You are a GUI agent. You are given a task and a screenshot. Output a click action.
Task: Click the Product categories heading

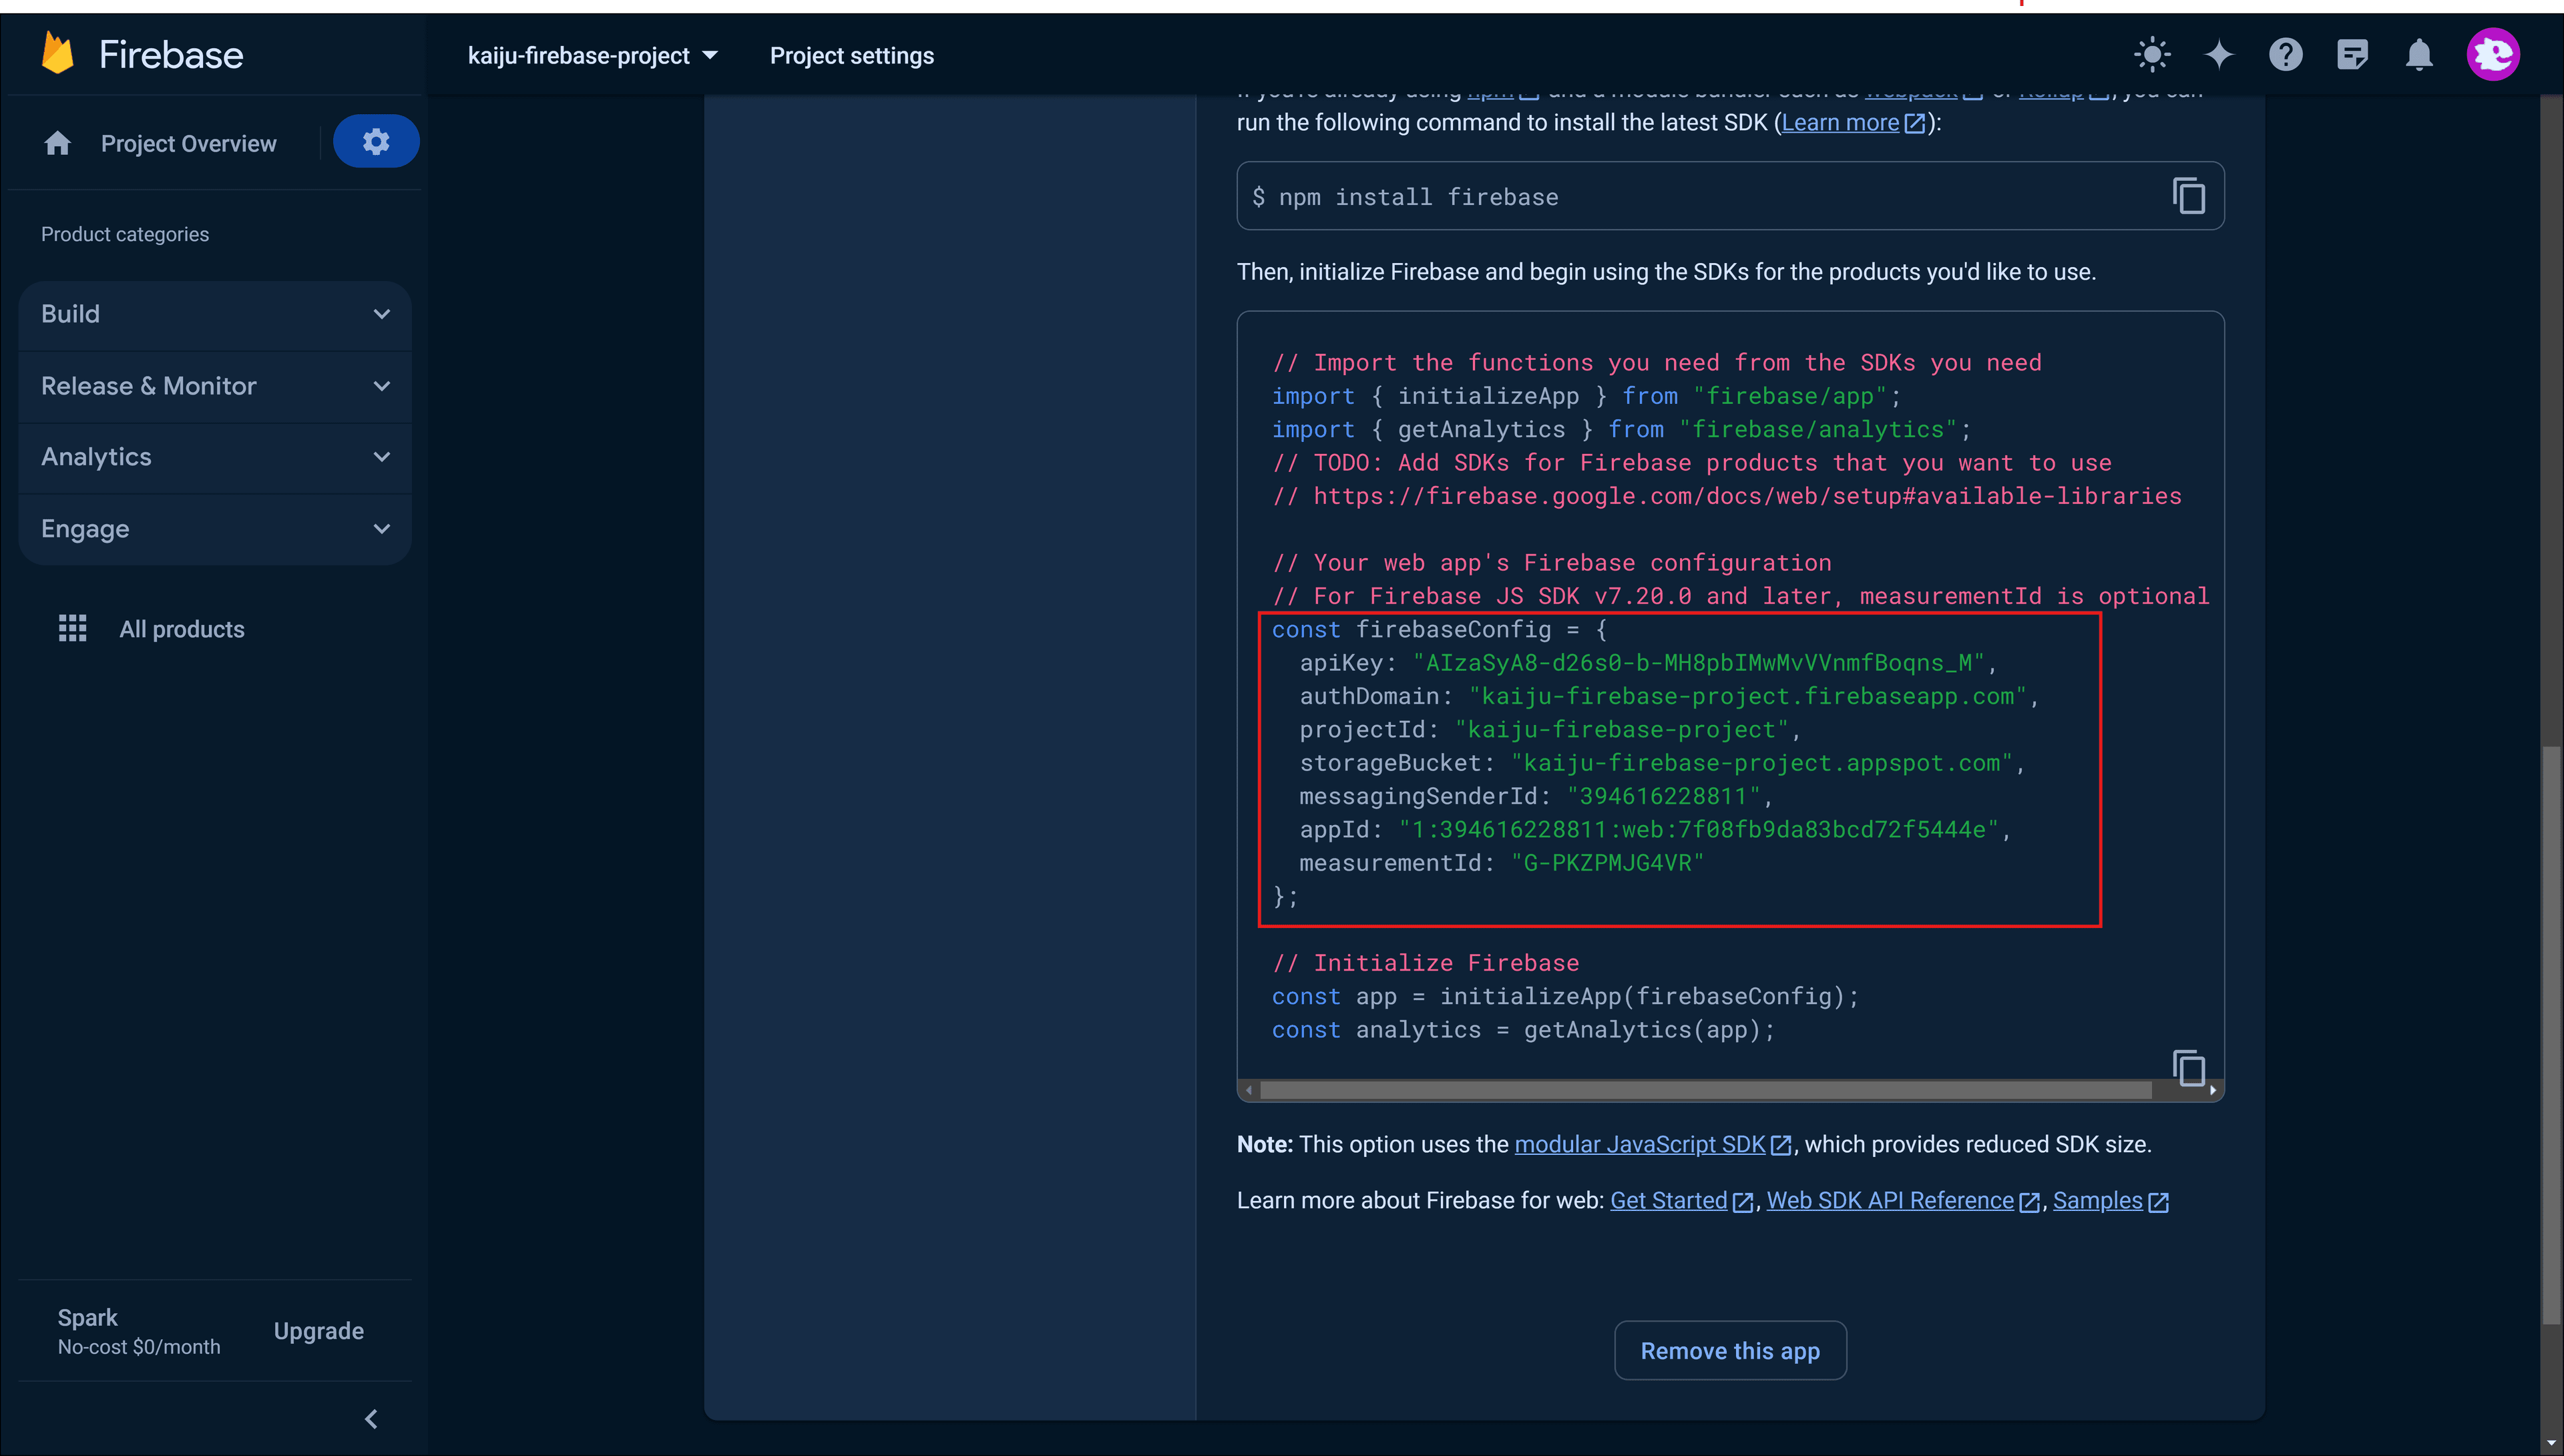tap(125, 234)
